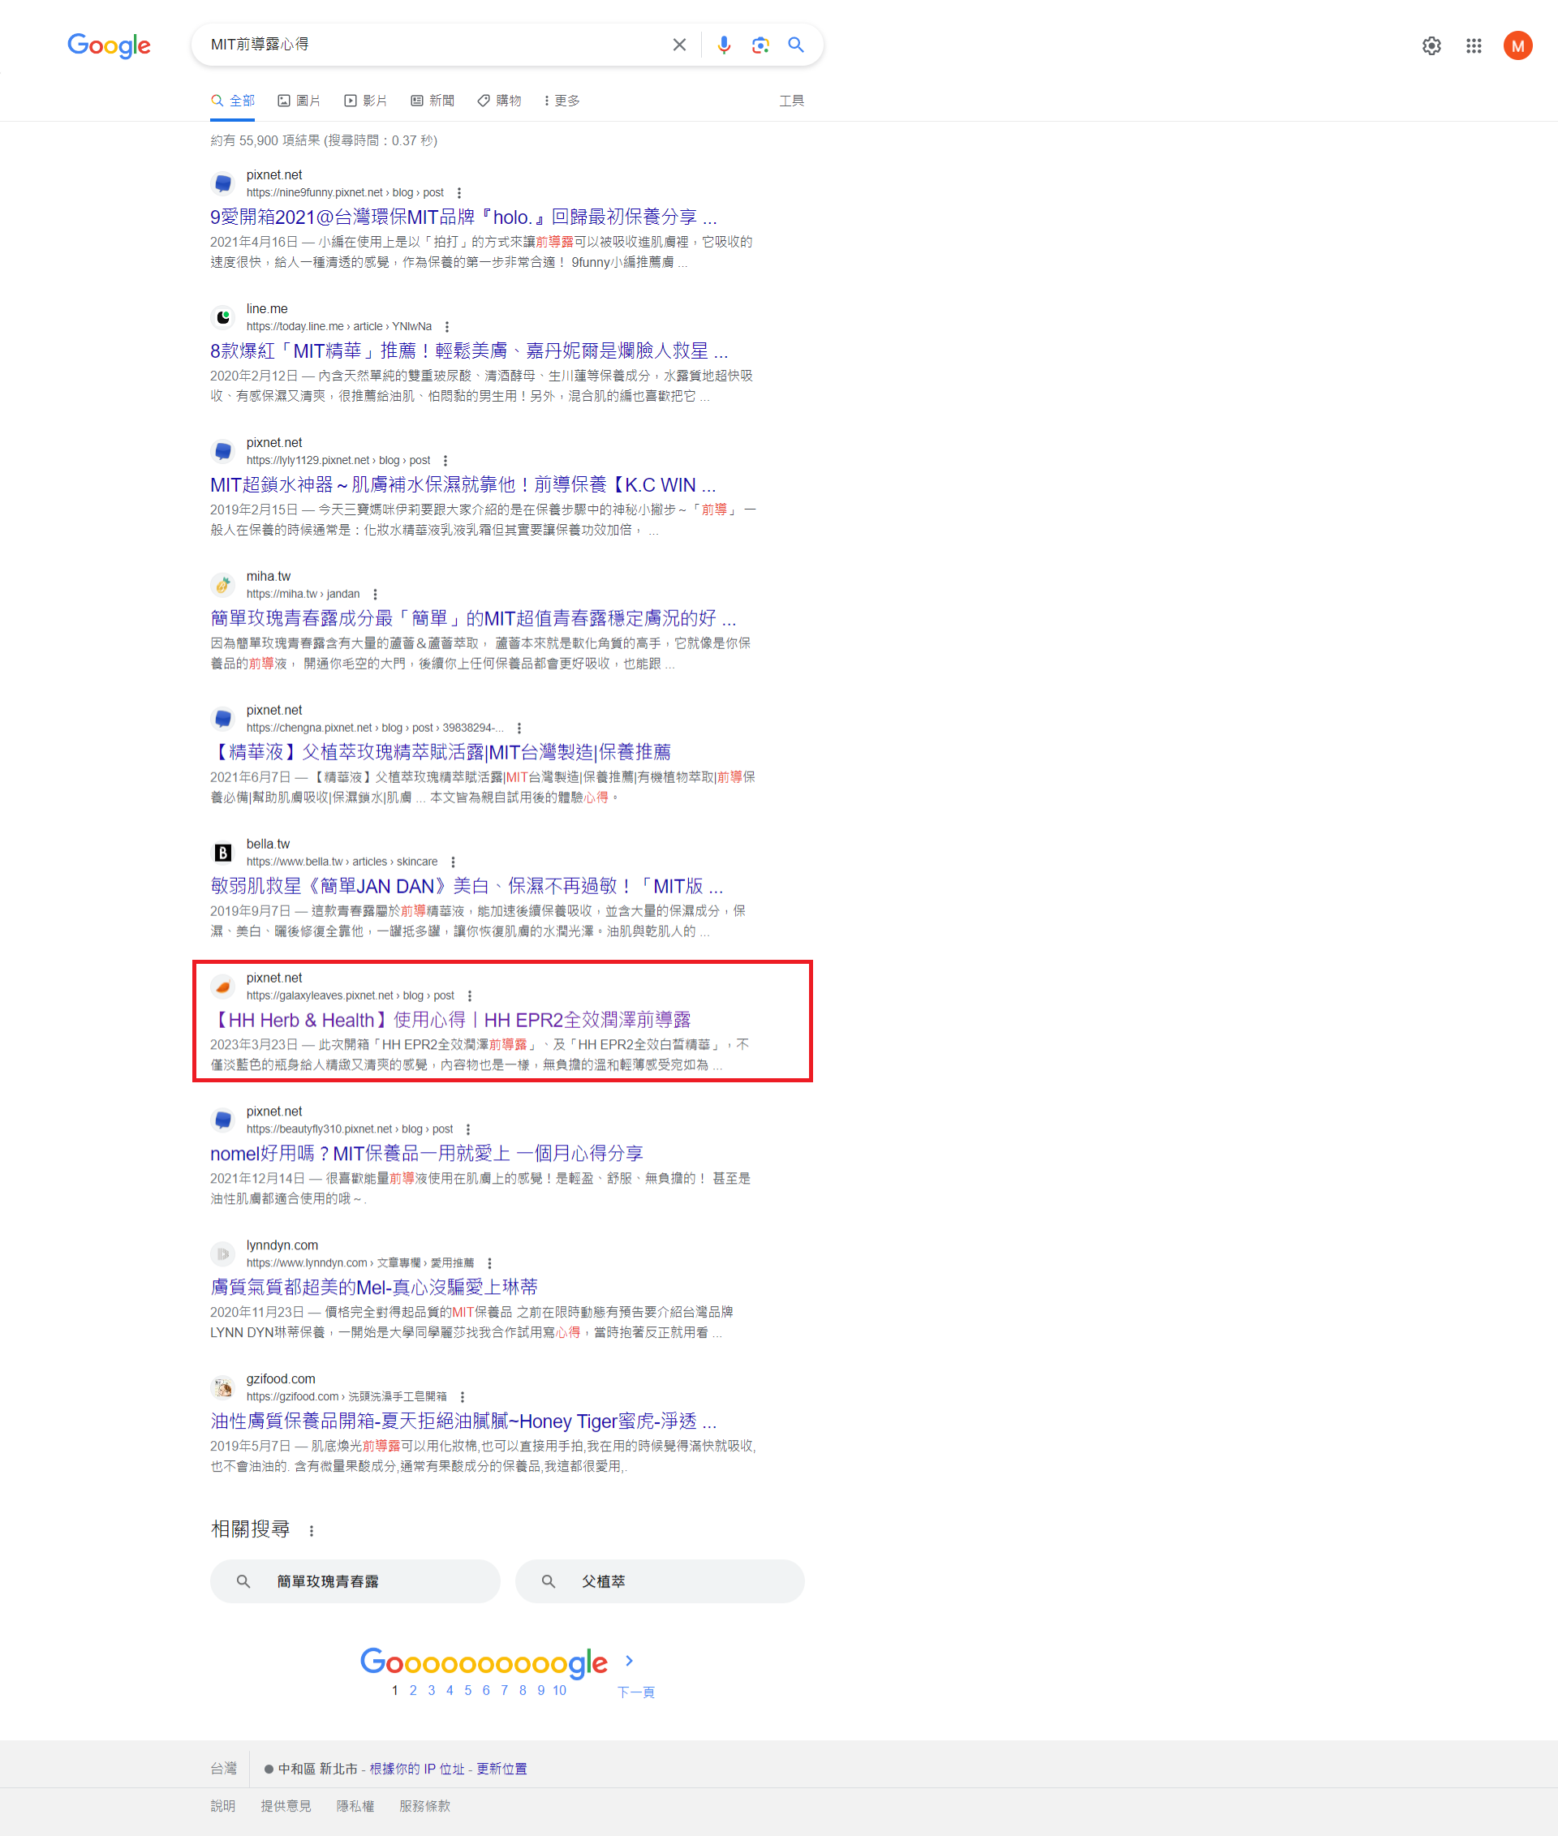Go to results page 5

(467, 1690)
